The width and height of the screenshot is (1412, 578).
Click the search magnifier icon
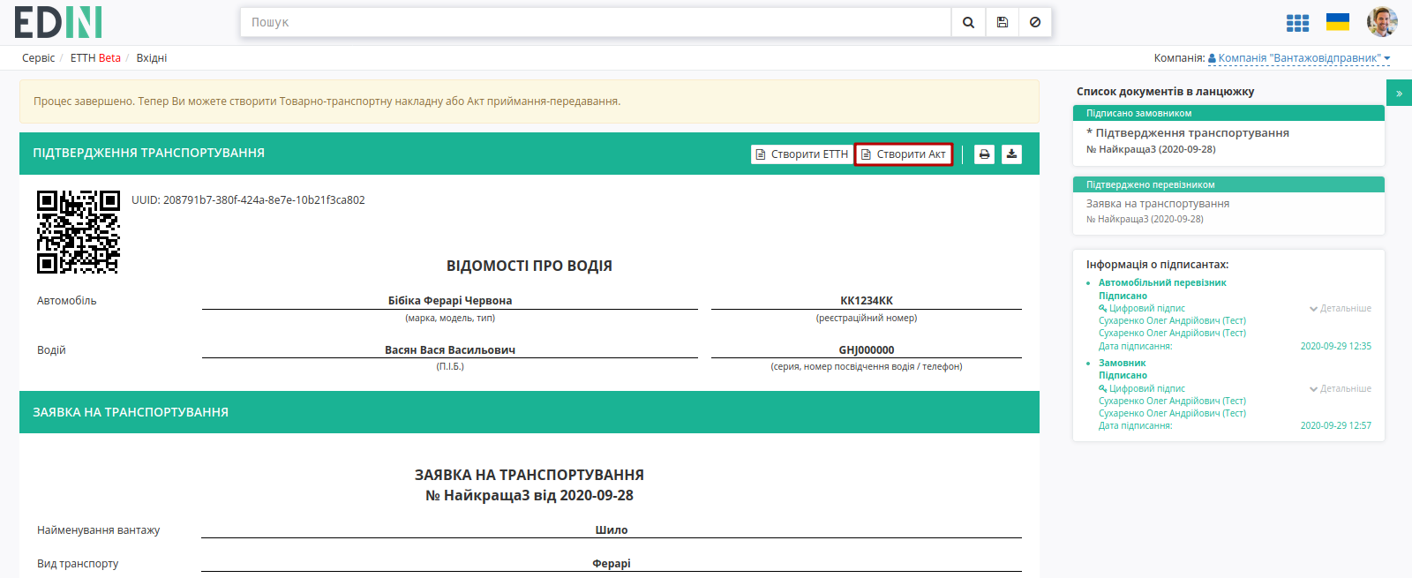[968, 22]
